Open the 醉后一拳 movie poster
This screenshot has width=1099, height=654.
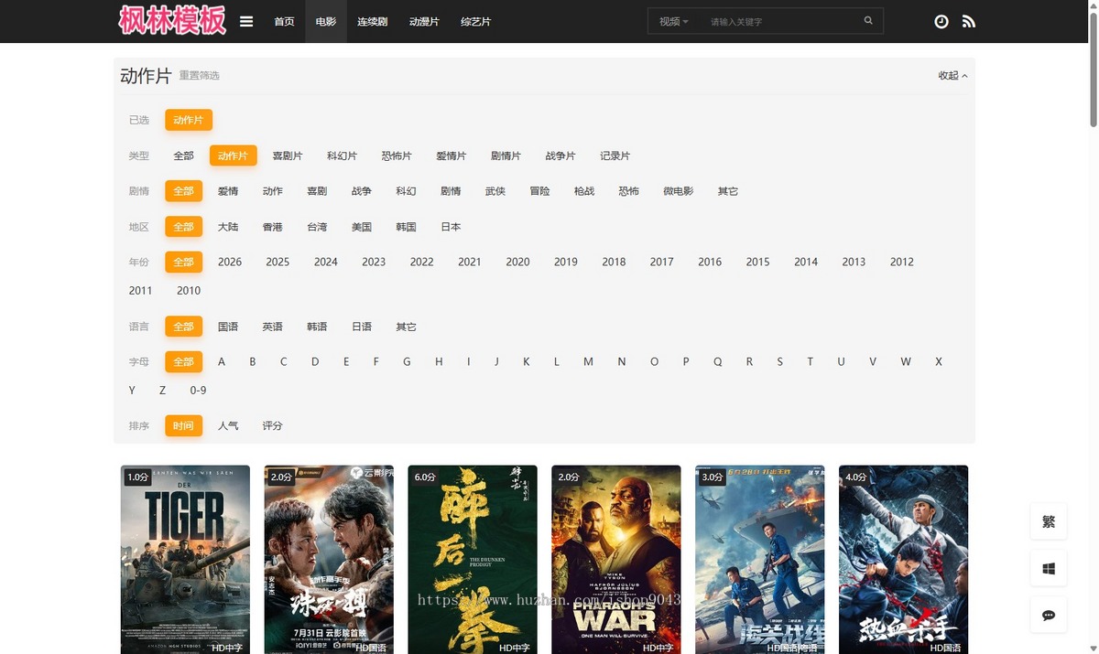(x=473, y=560)
